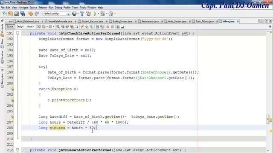Click the red Start Macro Recording icon
The image size is (273, 153).
coord(107,27)
